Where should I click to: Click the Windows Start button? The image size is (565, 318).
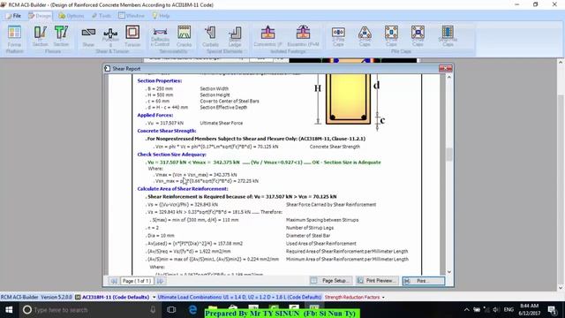[9, 310]
